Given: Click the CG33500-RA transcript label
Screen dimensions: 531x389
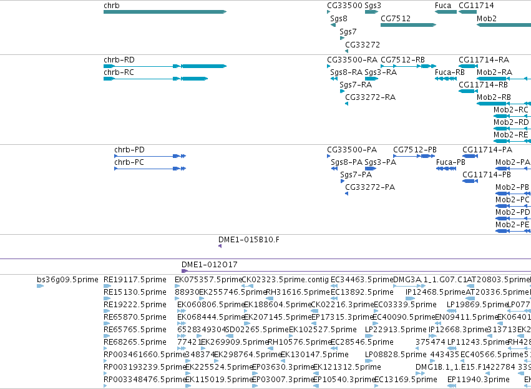Looking at the screenshot, I should pos(352,60).
